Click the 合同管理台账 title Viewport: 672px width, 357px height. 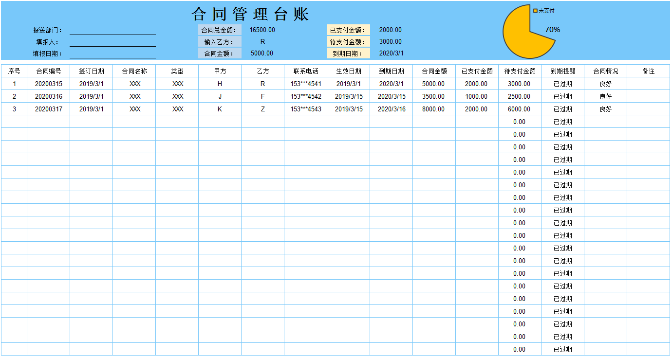[x=251, y=14]
